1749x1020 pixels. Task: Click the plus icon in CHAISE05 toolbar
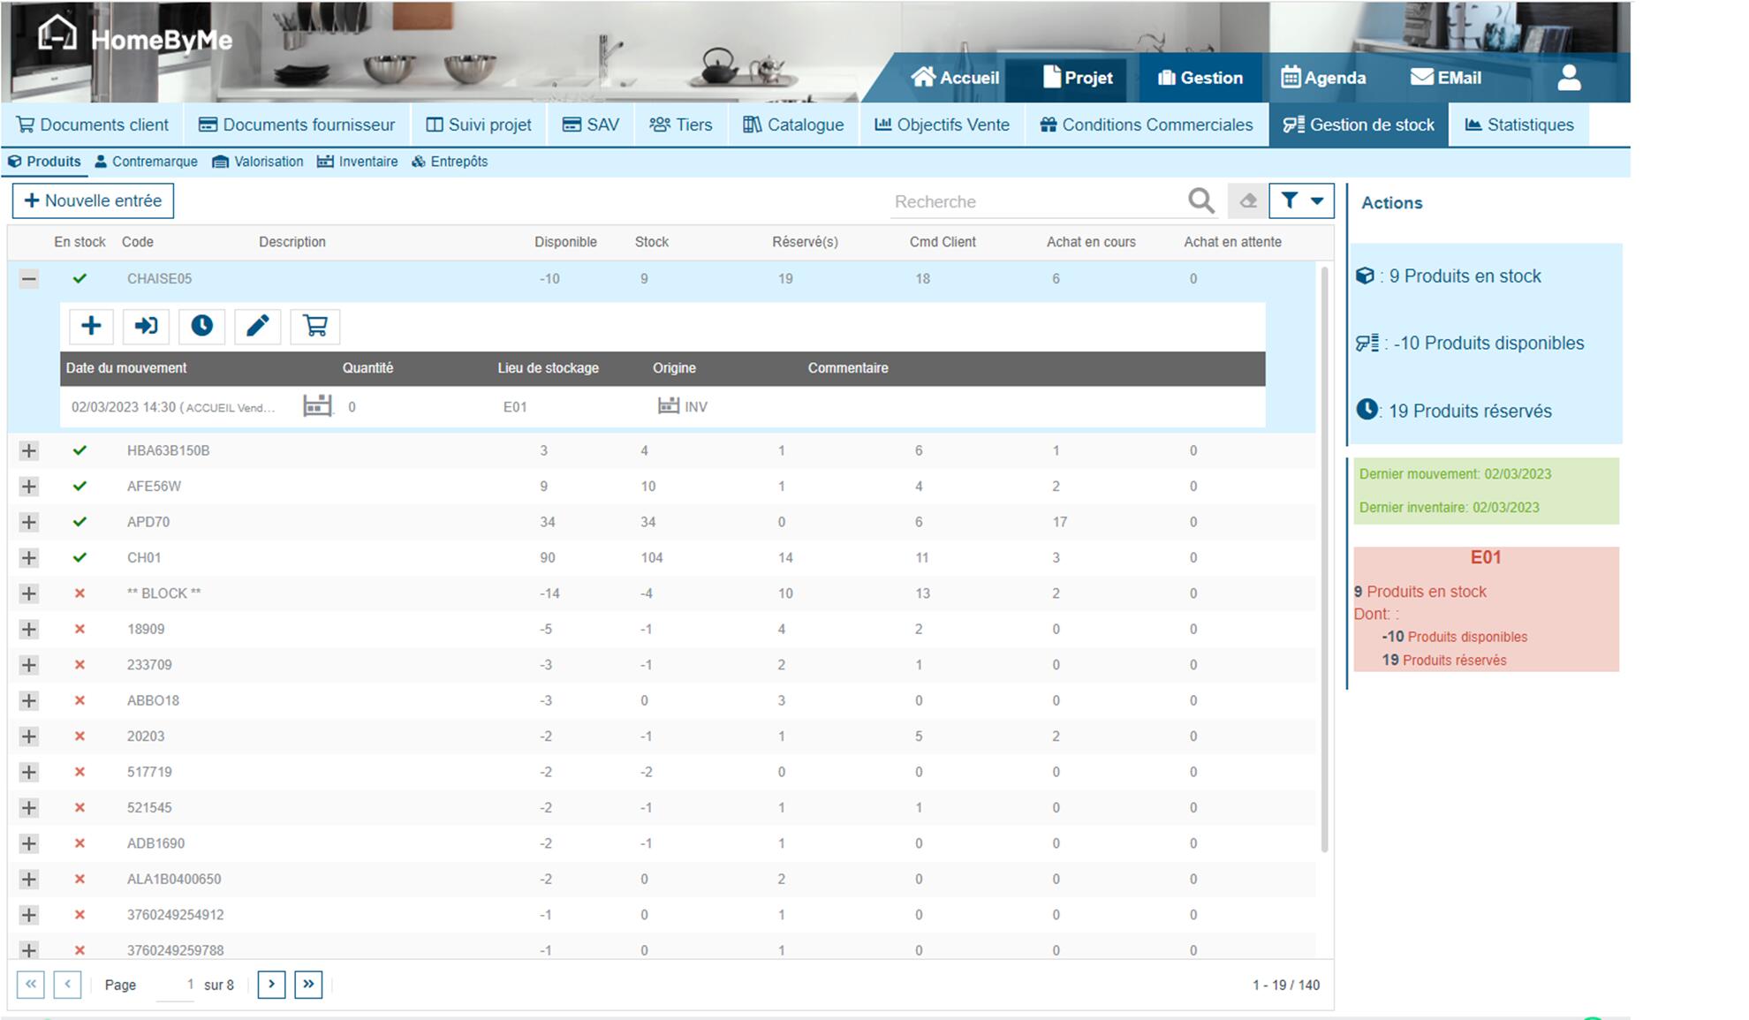point(91,326)
